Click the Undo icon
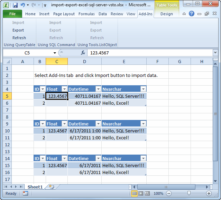 tap(22, 5)
